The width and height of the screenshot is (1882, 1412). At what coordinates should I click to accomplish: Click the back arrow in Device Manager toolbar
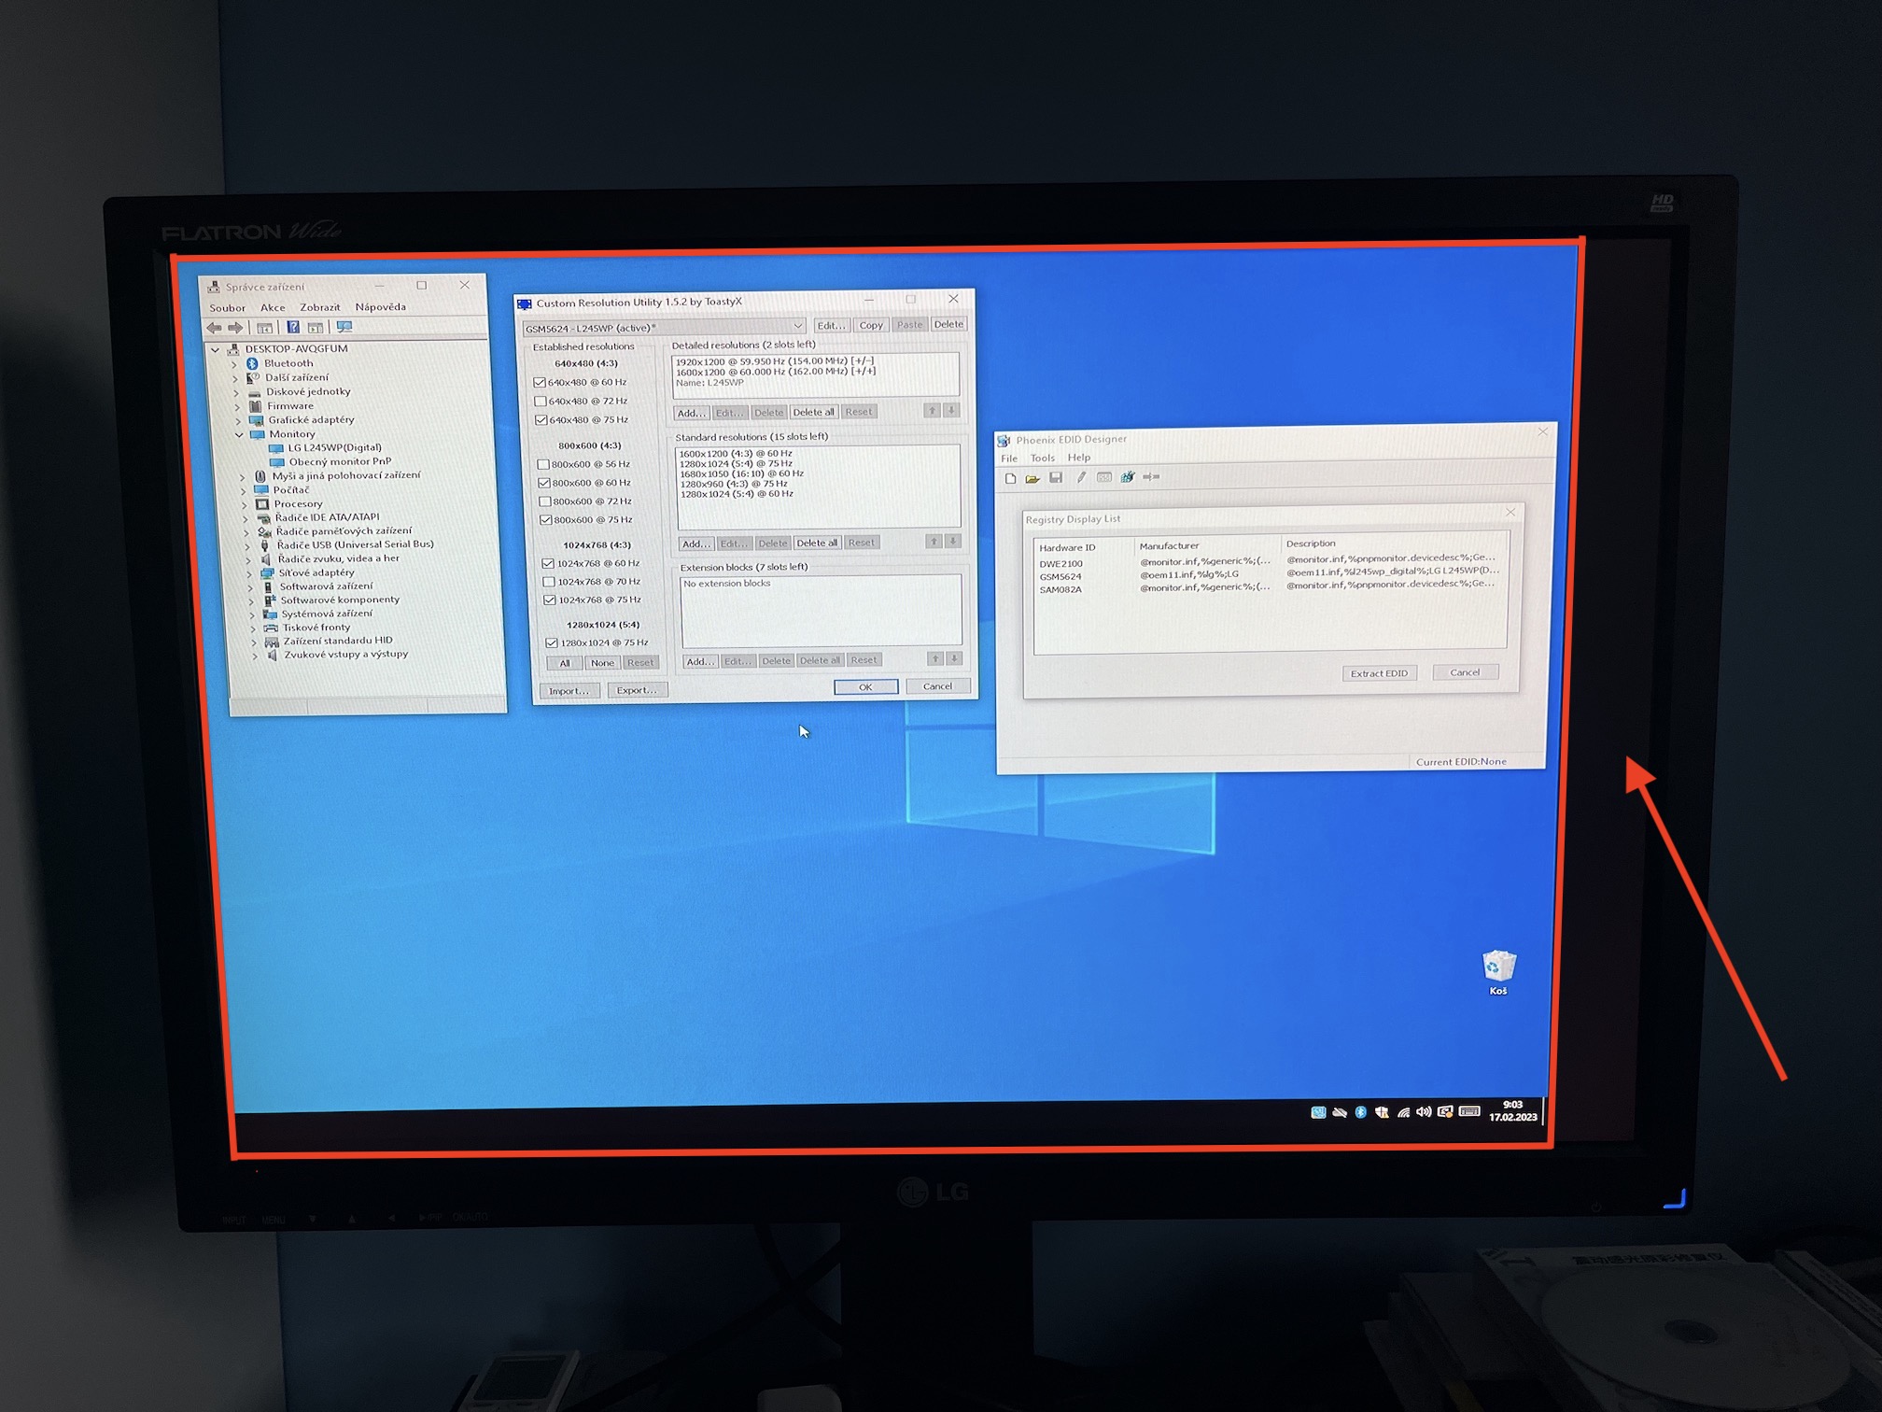coord(215,328)
